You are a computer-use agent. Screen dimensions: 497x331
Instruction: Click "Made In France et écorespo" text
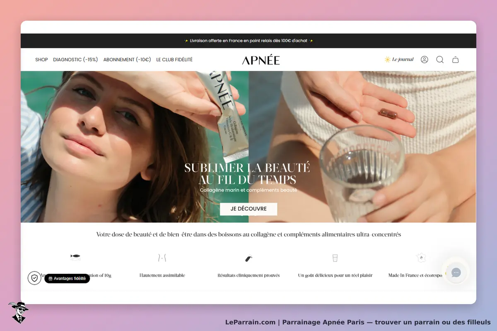pyautogui.click(x=415, y=275)
